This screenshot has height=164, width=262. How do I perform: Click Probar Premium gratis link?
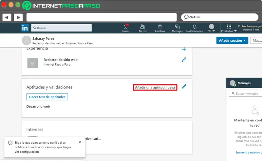coord(250,28)
